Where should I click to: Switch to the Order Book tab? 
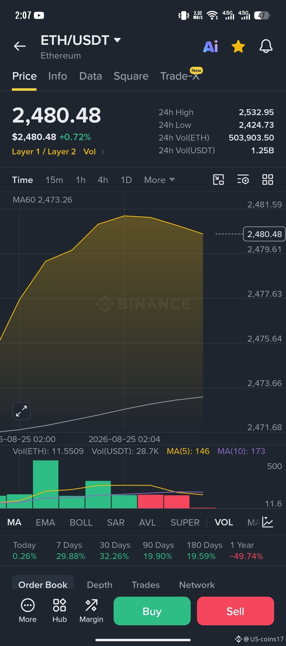coord(43,583)
